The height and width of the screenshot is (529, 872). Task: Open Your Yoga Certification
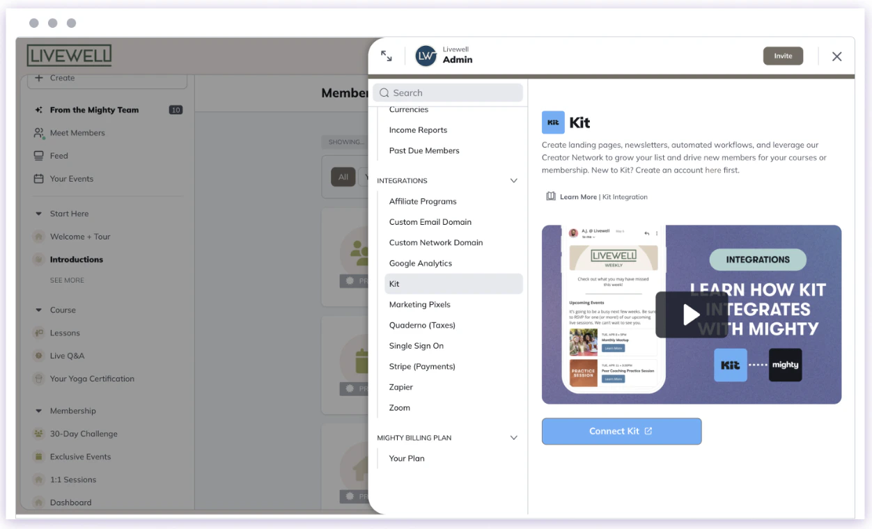pos(92,379)
